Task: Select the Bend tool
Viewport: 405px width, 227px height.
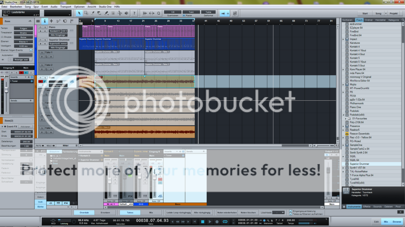Action: coord(119,13)
